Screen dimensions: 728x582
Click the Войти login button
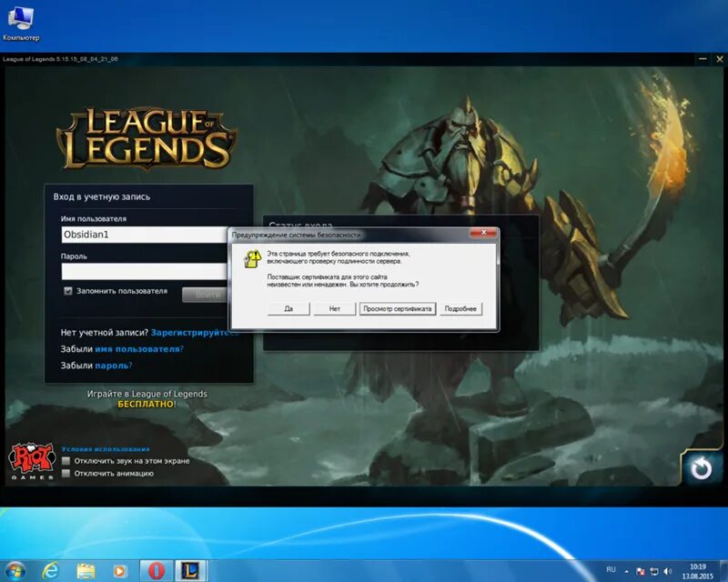pos(205,295)
